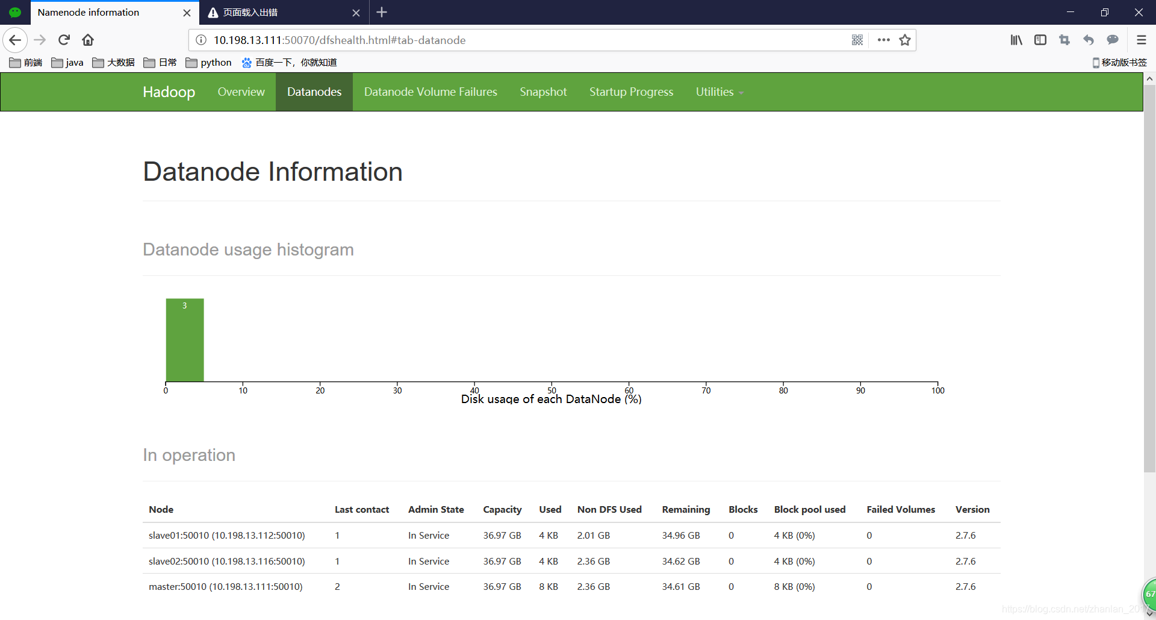The width and height of the screenshot is (1156, 620).
Task: Open the Firefox hamburger menu
Action: click(x=1141, y=40)
